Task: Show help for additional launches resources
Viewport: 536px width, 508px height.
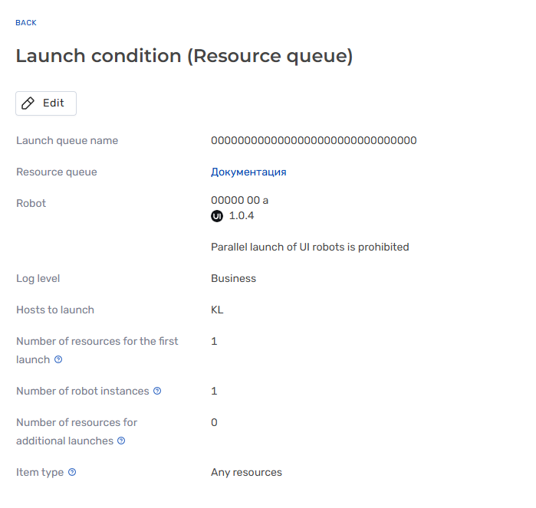Action: coord(121,441)
